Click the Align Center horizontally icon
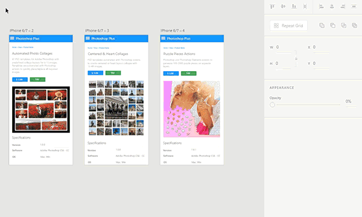The height and width of the screenshot is (217, 362). point(332,7)
